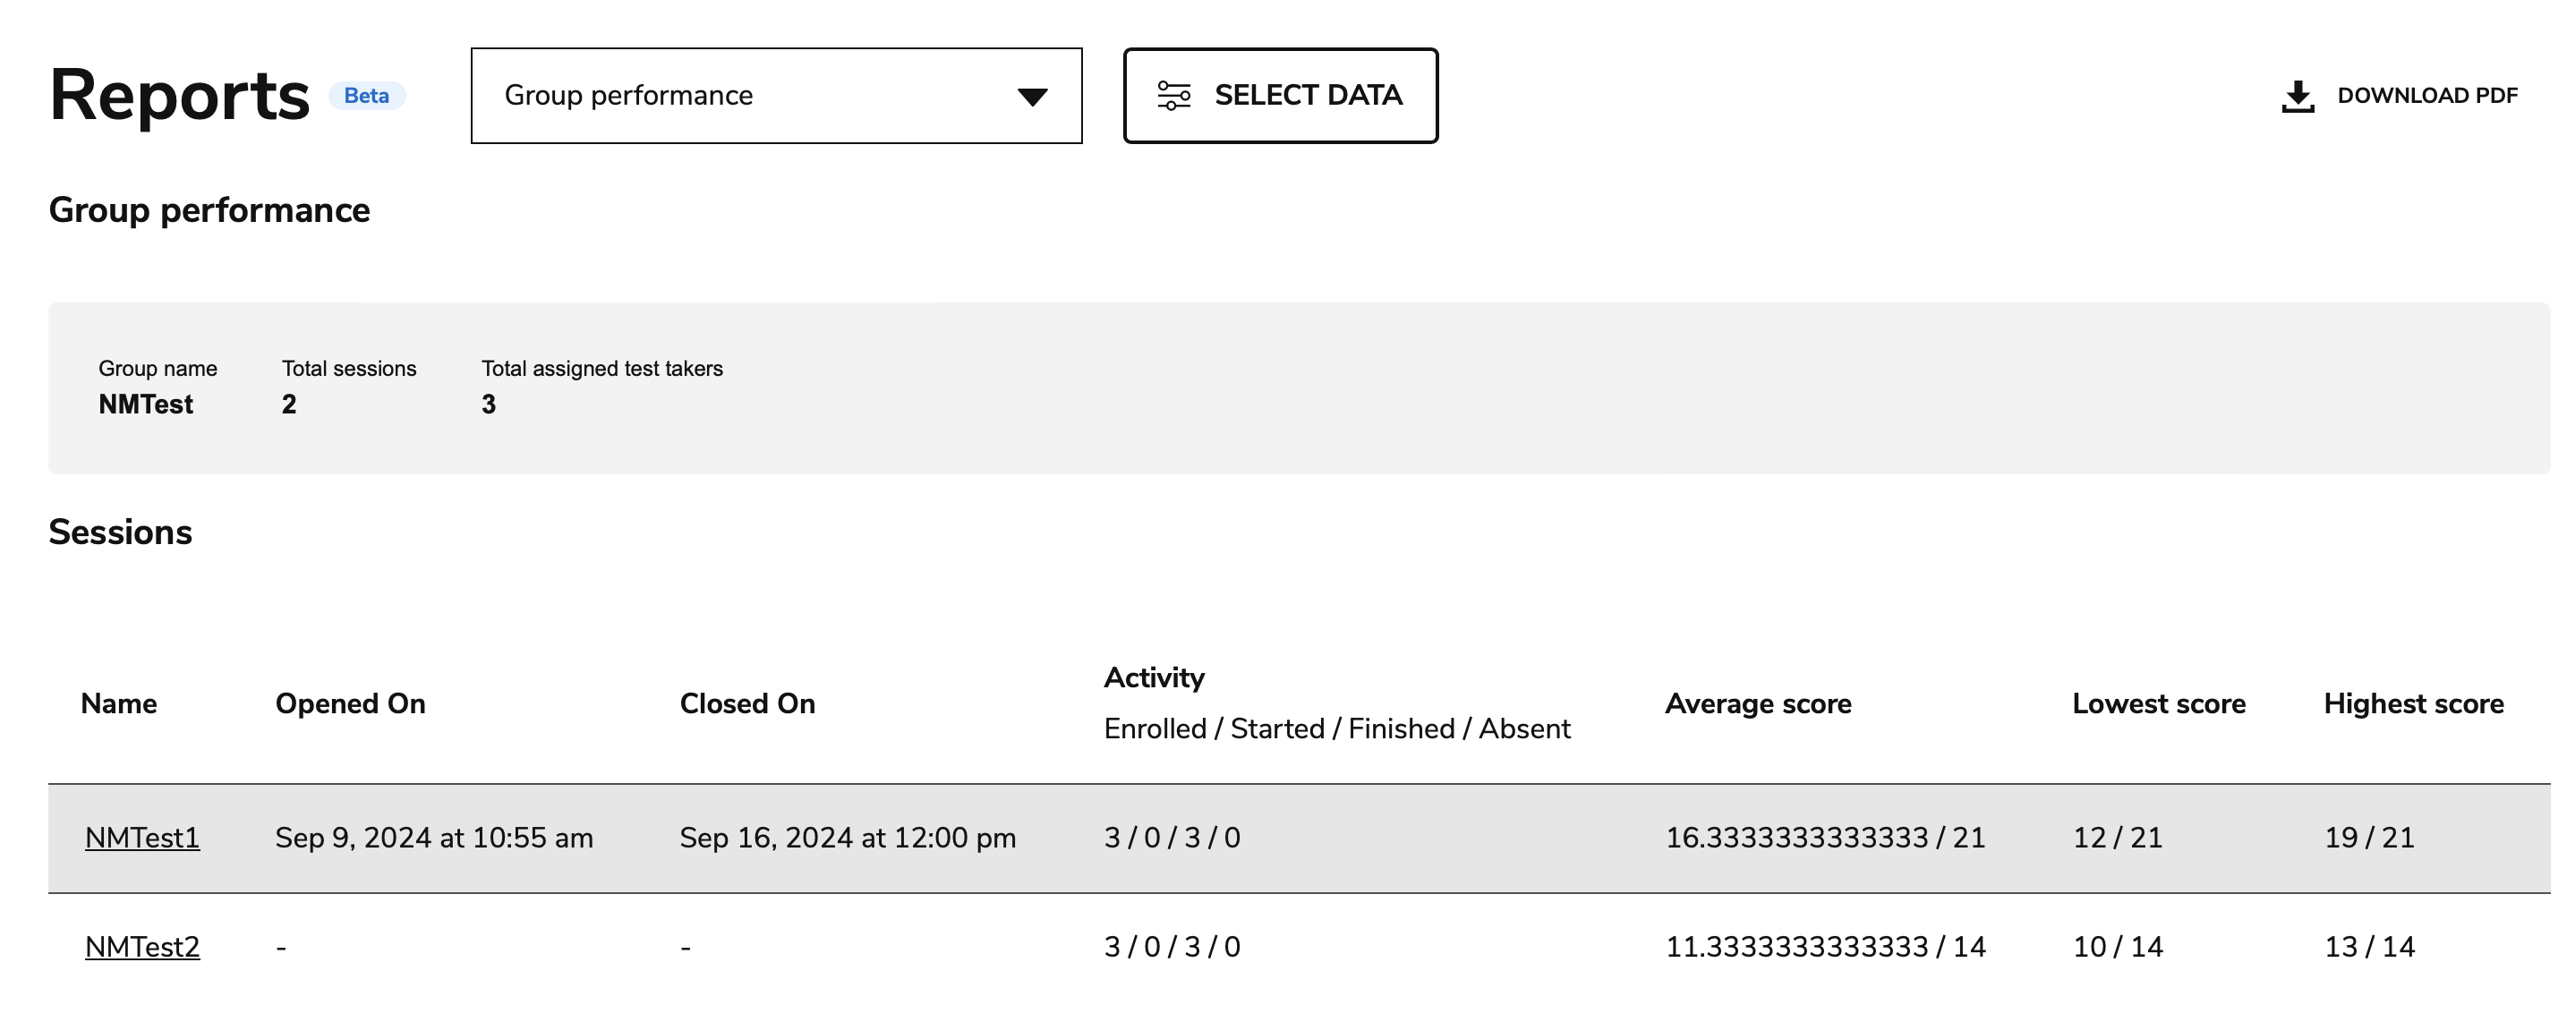Click the Lowest score column header
The width and height of the screenshot is (2558, 1022).
pyautogui.click(x=2158, y=703)
